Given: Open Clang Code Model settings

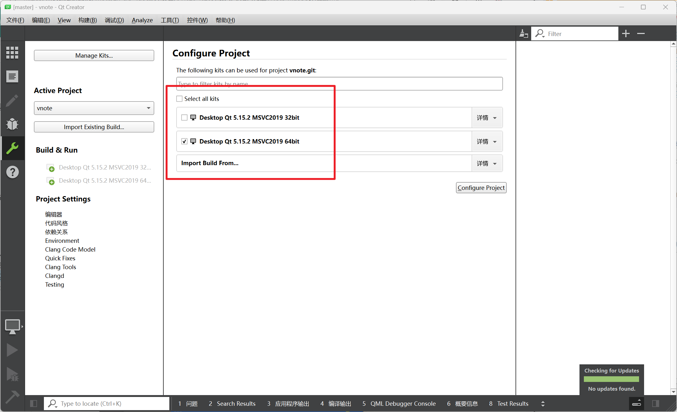Looking at the screenshot, I should tap(70, 249).
